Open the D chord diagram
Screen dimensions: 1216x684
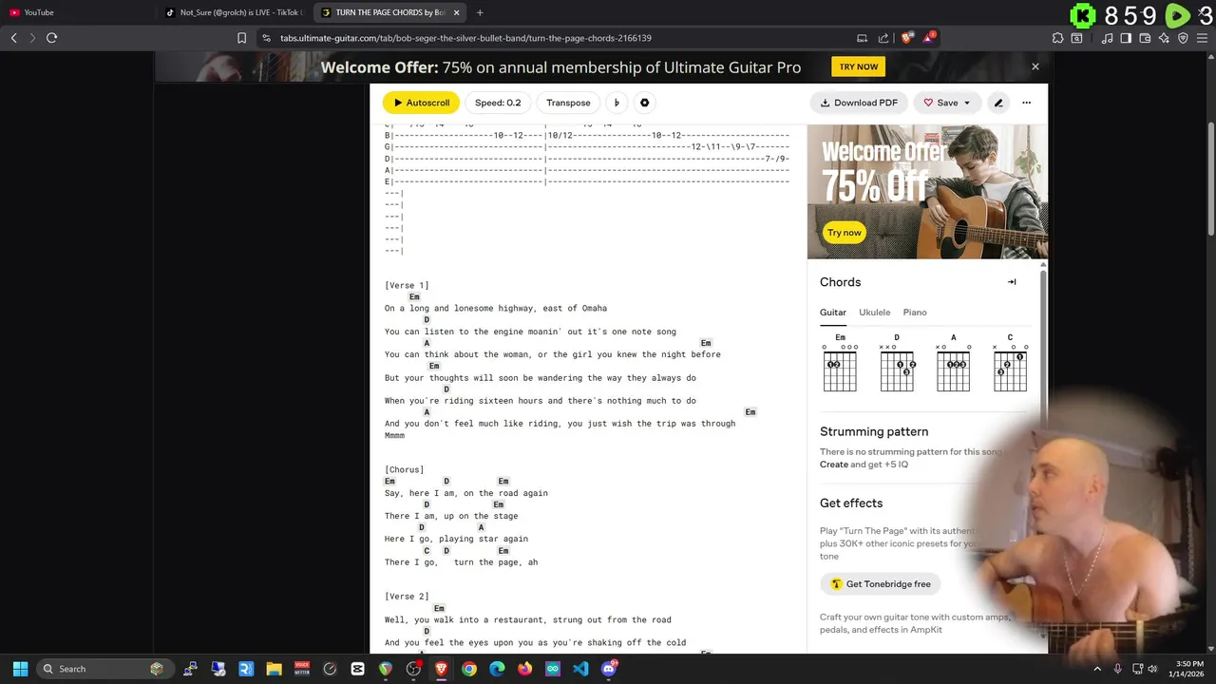tap(897, 362)
